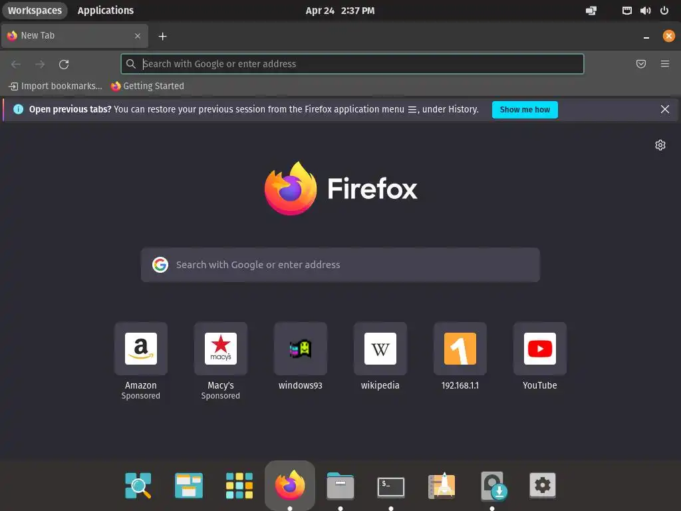681x511 pixels.
Task: Open the Save to Pocket icon
Action: point(641,64)
